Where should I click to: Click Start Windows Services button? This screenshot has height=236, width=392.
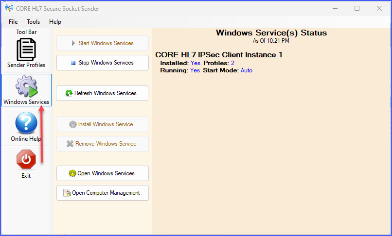[x=103, y=43]
